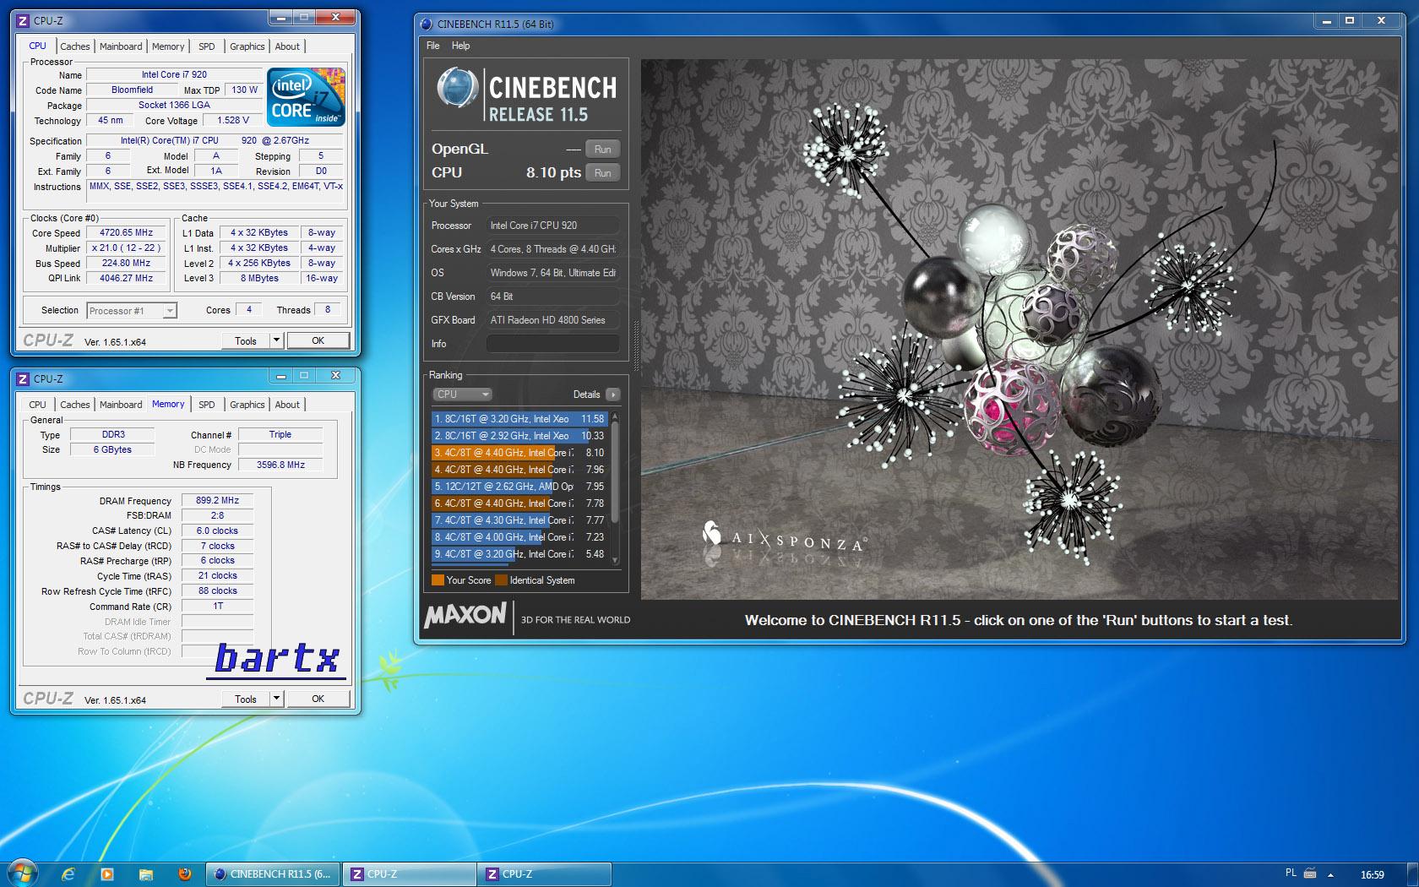Screen dimensions: 1419x887
Task: Click the Core Voltage value 1.528 V
Action: click(233, 121)
